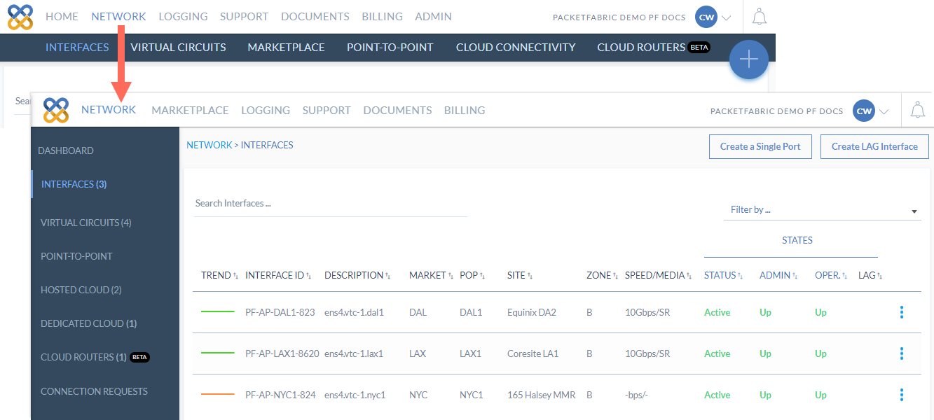The image size is (934, 420).
Task: Click NETWORK breadcrumb link
Action: (x=209, y=145)
